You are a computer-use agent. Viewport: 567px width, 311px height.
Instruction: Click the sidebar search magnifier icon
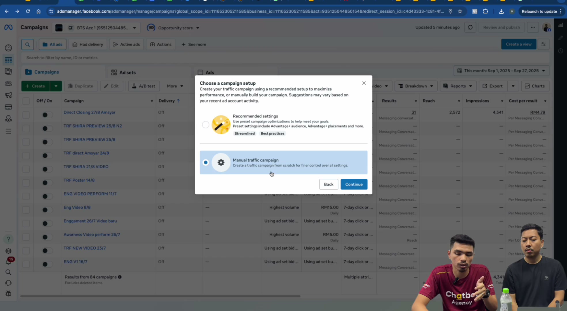(8, 272)
